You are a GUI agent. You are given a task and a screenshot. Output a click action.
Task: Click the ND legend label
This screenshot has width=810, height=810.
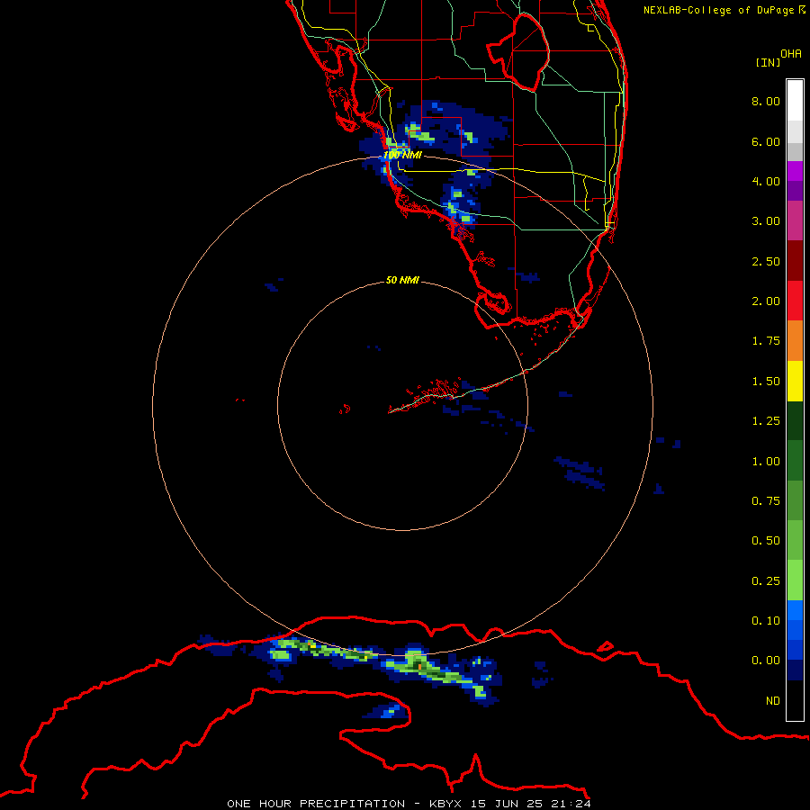pyautogui.click(x=773, y=701)
